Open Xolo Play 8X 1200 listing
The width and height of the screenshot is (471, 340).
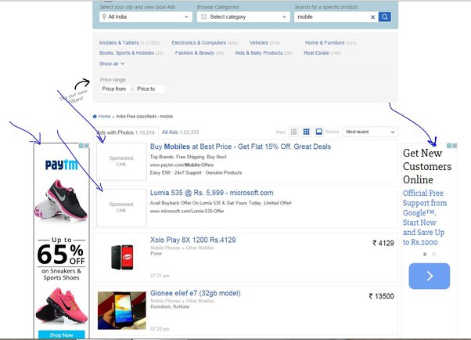pyautogui.click(x=192, y=240)
